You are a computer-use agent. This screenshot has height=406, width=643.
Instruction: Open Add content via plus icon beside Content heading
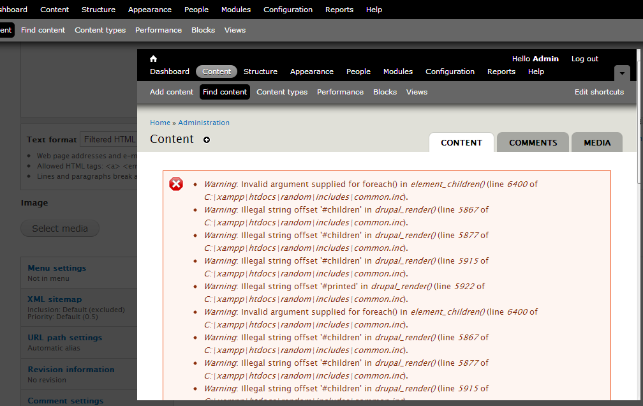coord(206,140)
